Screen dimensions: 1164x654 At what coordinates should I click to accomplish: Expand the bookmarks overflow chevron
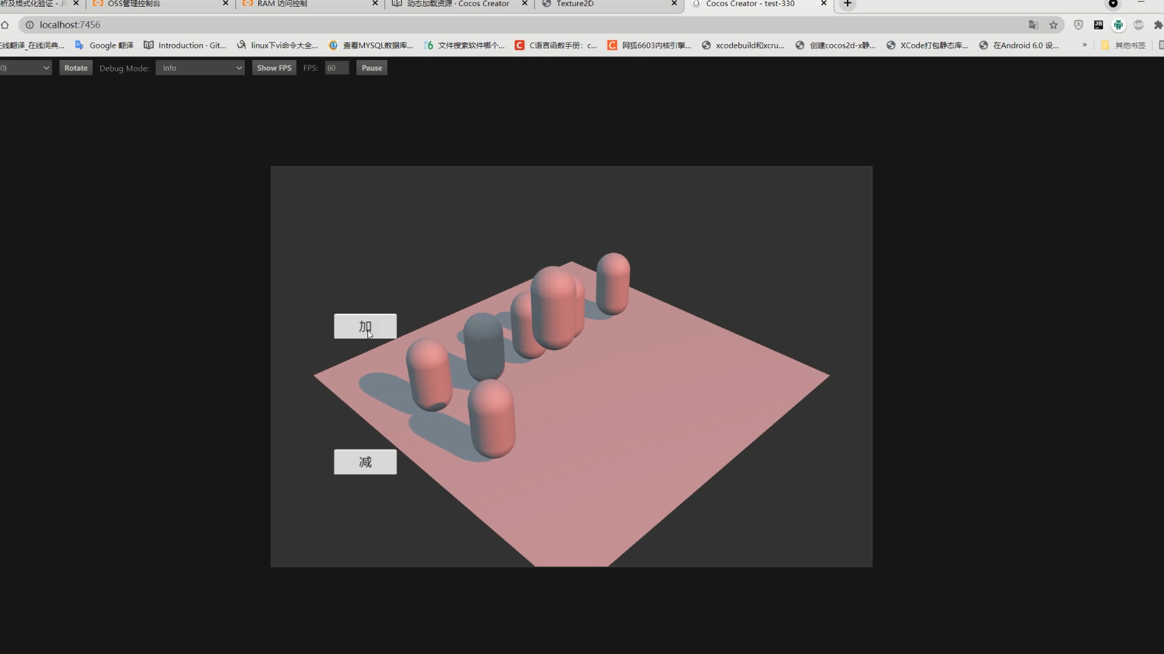click(x=1084, y=45)
